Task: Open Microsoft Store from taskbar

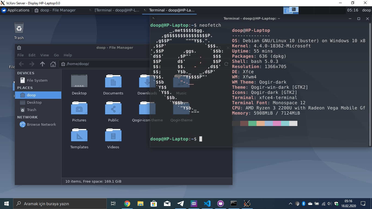Action: [154, 204]
